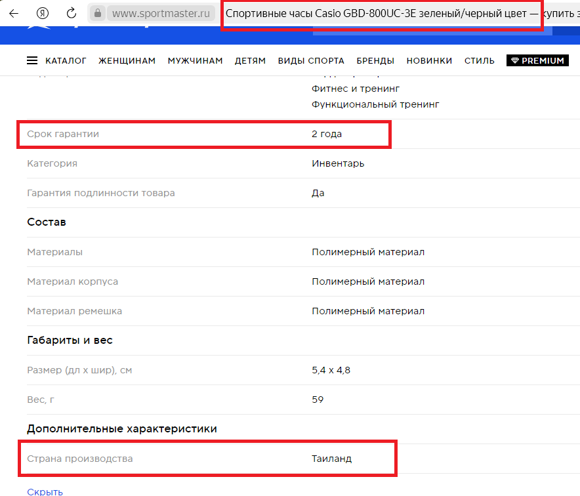Click the www.sportmaster.ru address field
The image size is (580, 496).
click(x=161, y=14)
